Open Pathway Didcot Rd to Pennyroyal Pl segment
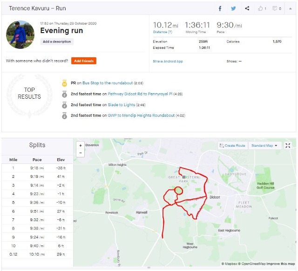 click(140, 94)
